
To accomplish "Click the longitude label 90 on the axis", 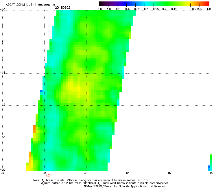I will pyautogui.click(x=212, y=173).
